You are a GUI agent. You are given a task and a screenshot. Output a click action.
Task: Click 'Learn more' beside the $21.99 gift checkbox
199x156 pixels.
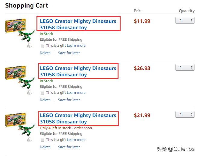tap(76, 140)
